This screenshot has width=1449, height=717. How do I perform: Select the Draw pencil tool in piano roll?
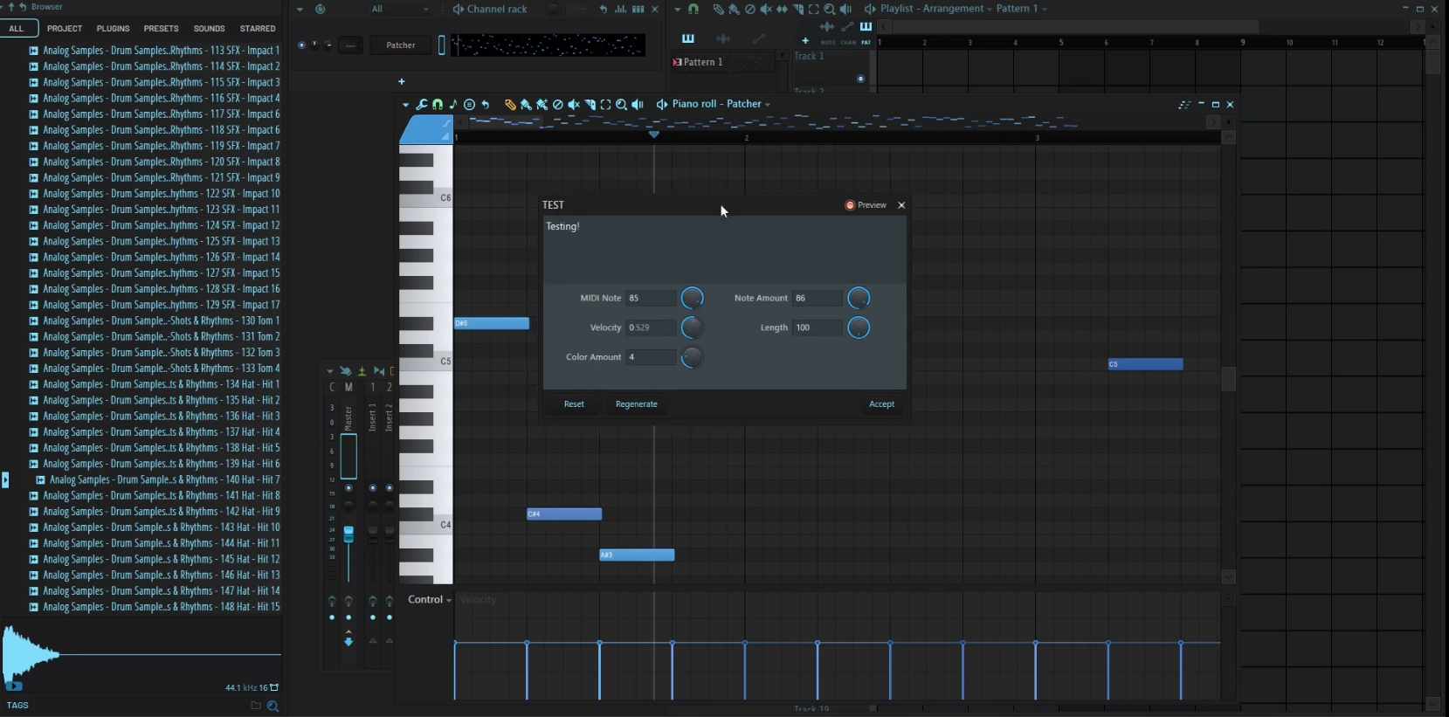click(x=510, y=105)
